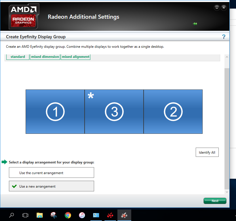Viewport: 236px width, 221px height.
Task: Open File Explorer from the taskbar
Action: tap(40, 215)
